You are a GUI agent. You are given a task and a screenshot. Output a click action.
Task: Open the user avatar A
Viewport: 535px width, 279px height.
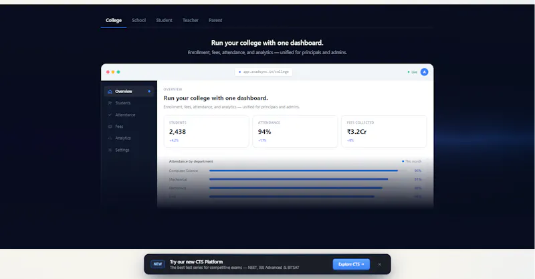pyautogui.click(x=424, y=72)
